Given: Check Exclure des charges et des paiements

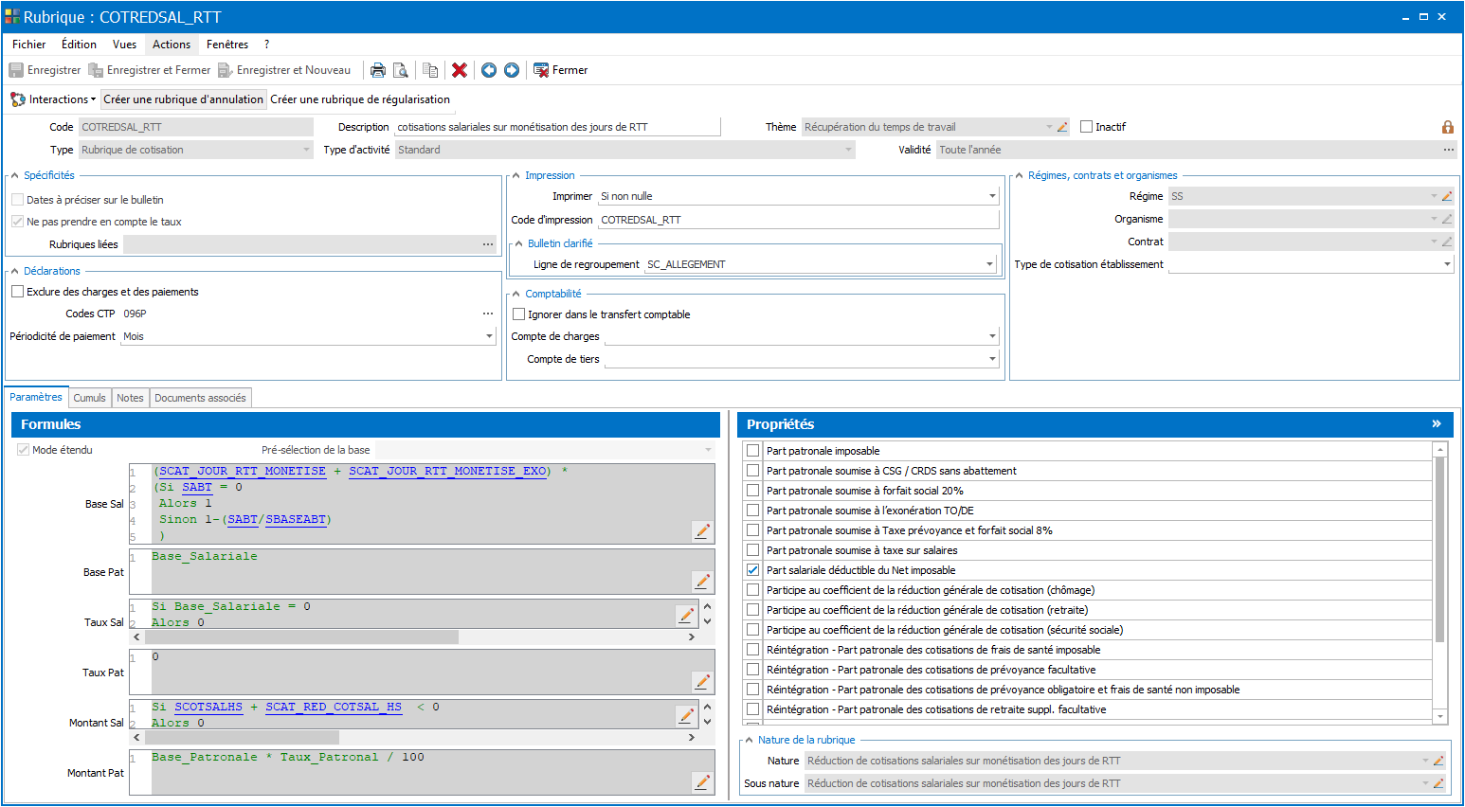Looking at the screenshot, I should [x=17, y=292].
